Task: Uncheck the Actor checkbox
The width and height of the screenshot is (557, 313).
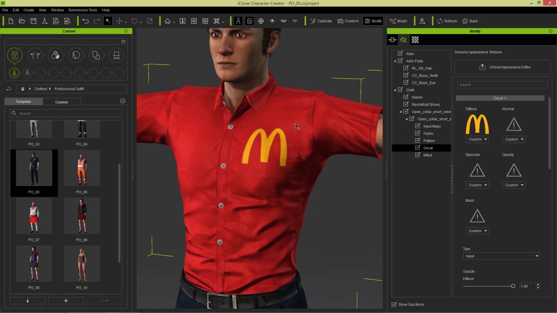Action: click(400, 53)
